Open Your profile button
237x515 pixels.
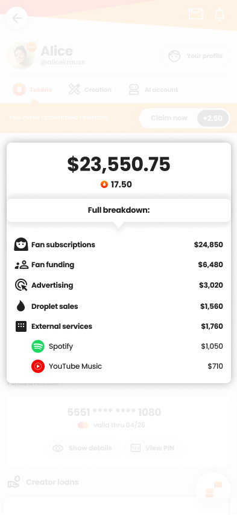coord(196,56)
